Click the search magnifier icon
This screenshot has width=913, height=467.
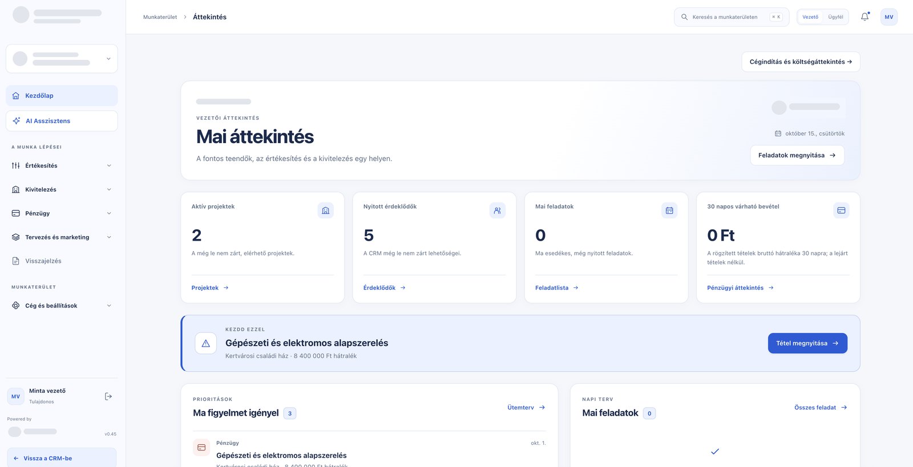click(x=684, y=17)
